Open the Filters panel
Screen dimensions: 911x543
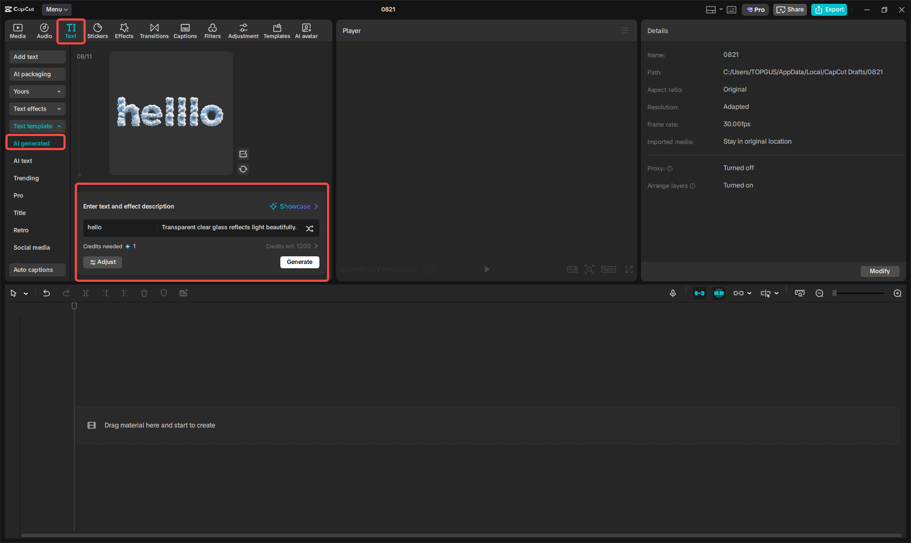(213, 30)
